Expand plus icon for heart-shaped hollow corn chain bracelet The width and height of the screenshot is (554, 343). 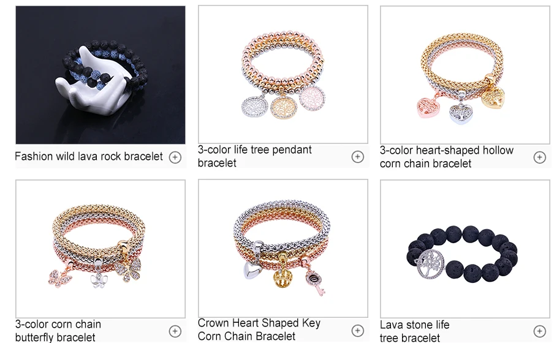[x=539, y=157]
